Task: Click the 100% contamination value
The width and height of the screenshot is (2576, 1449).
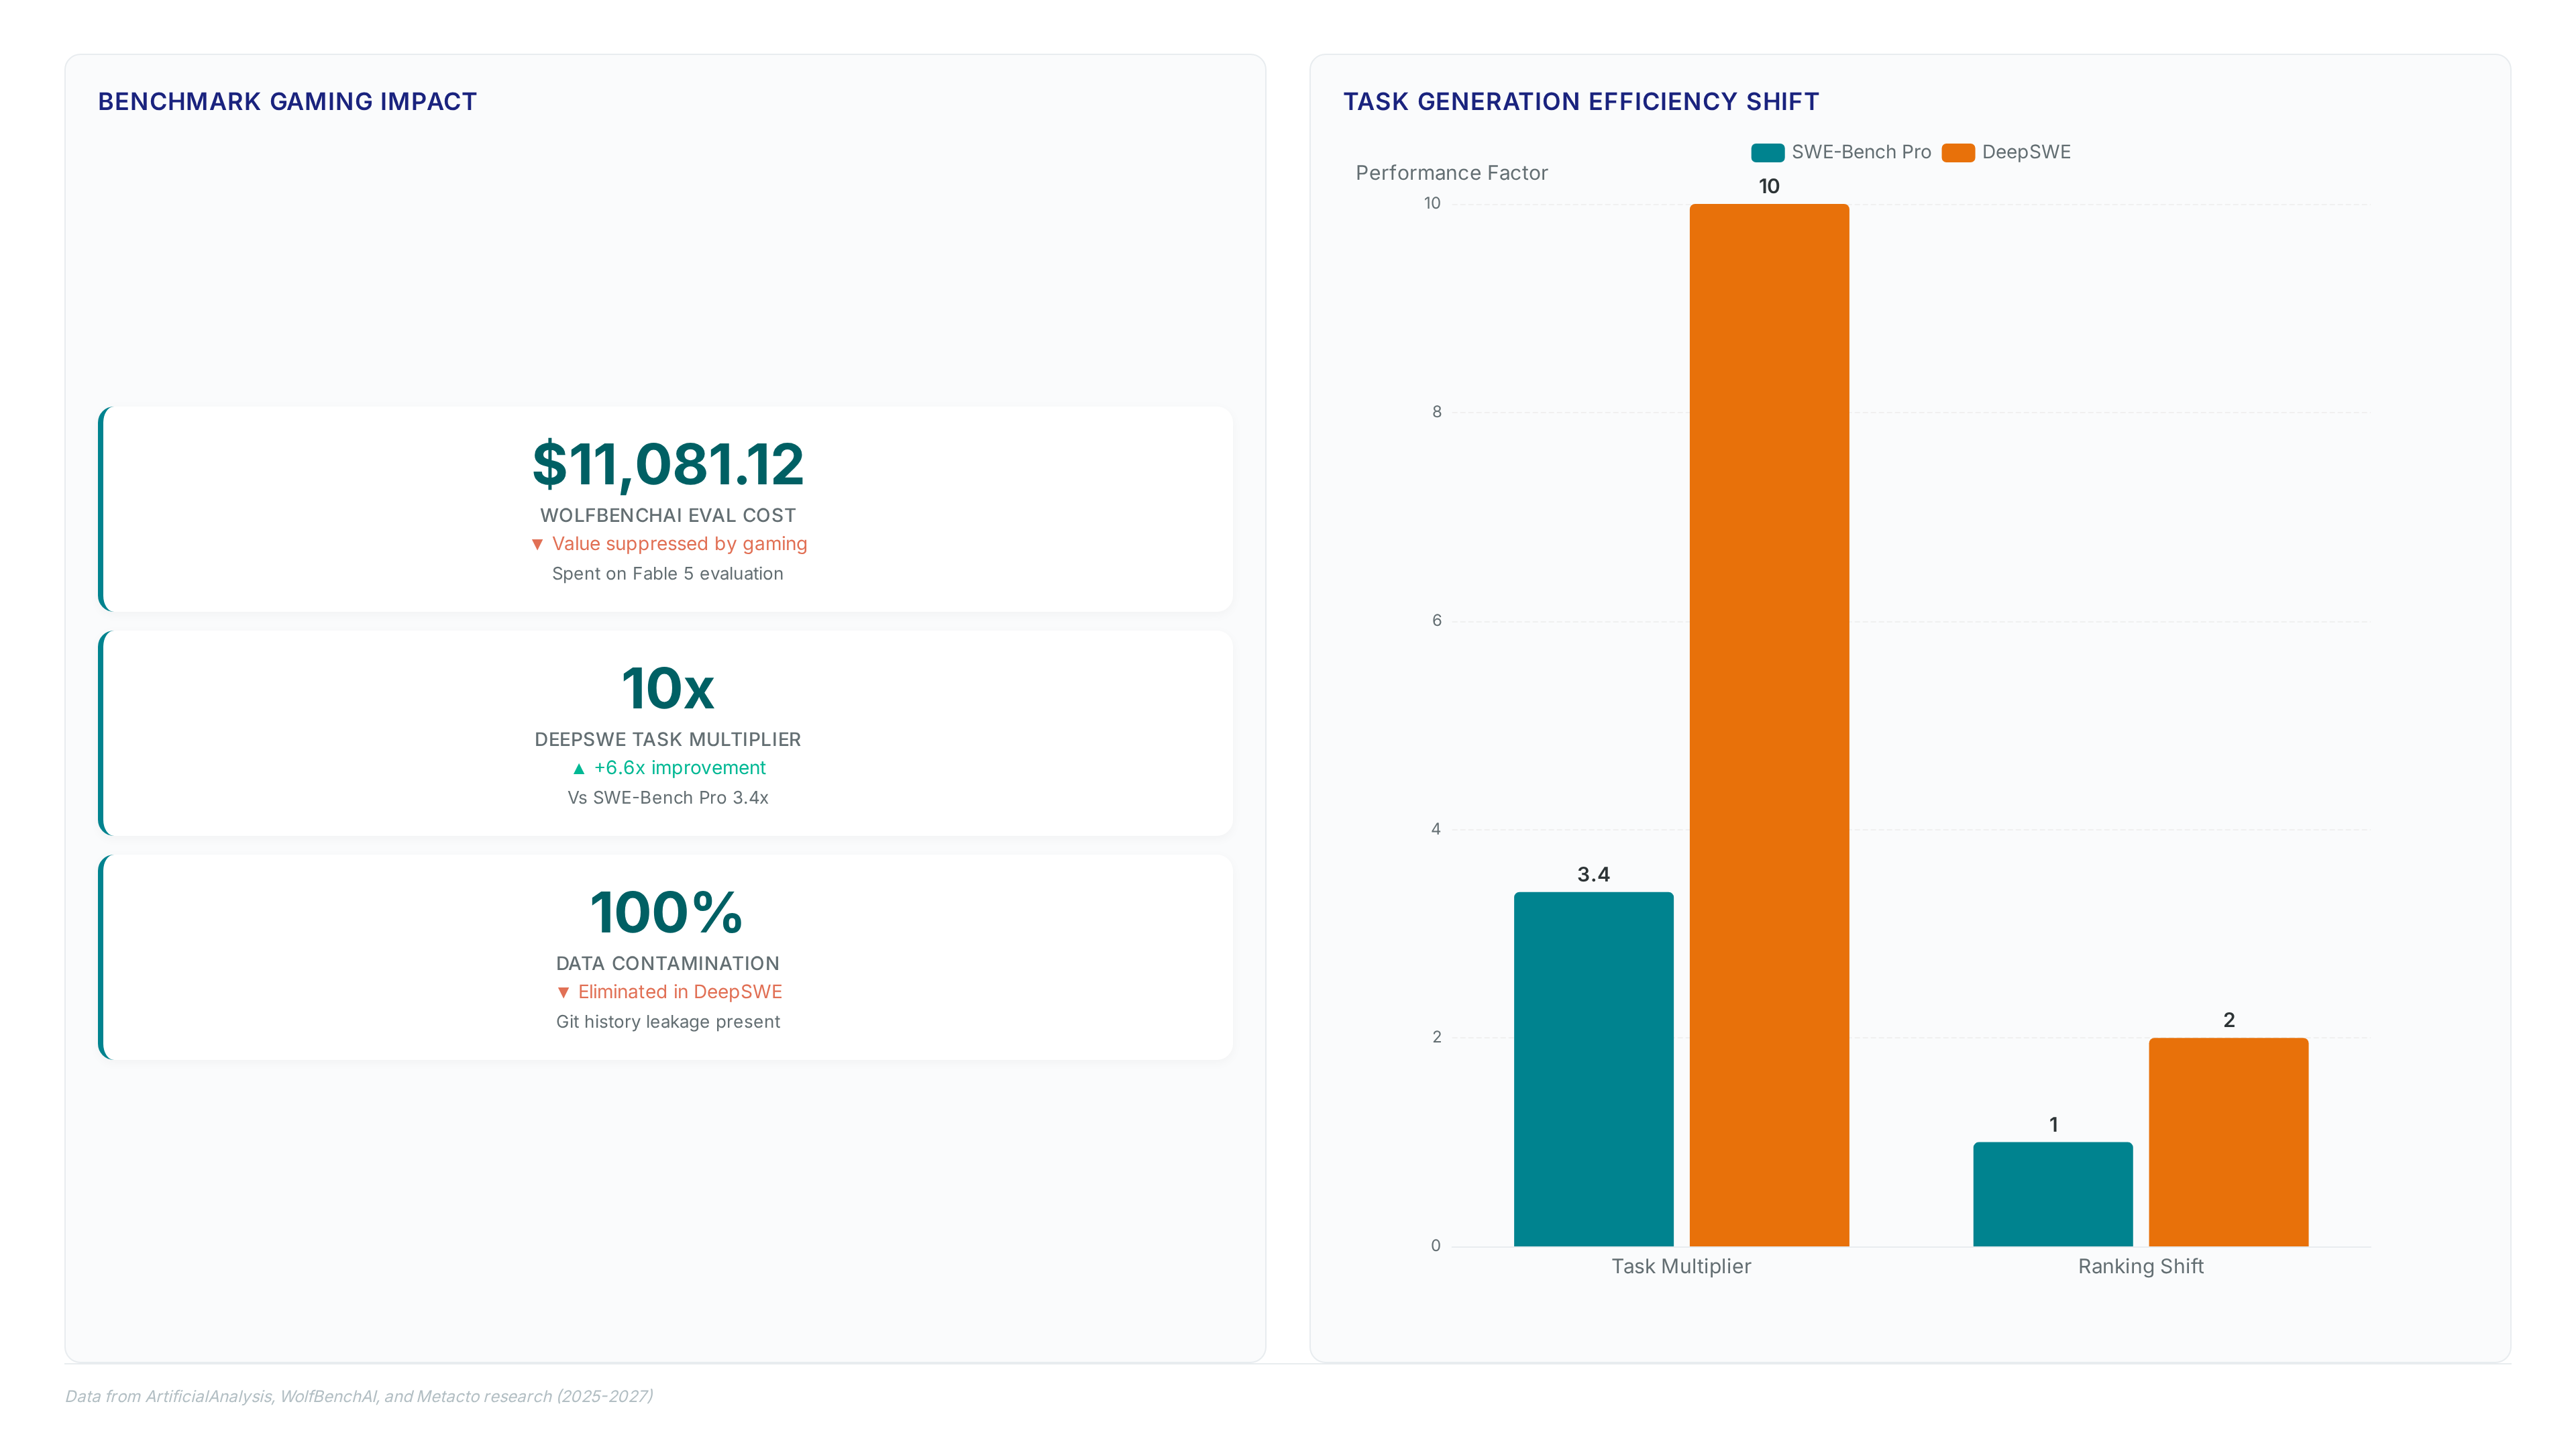Action: point(667,913)
